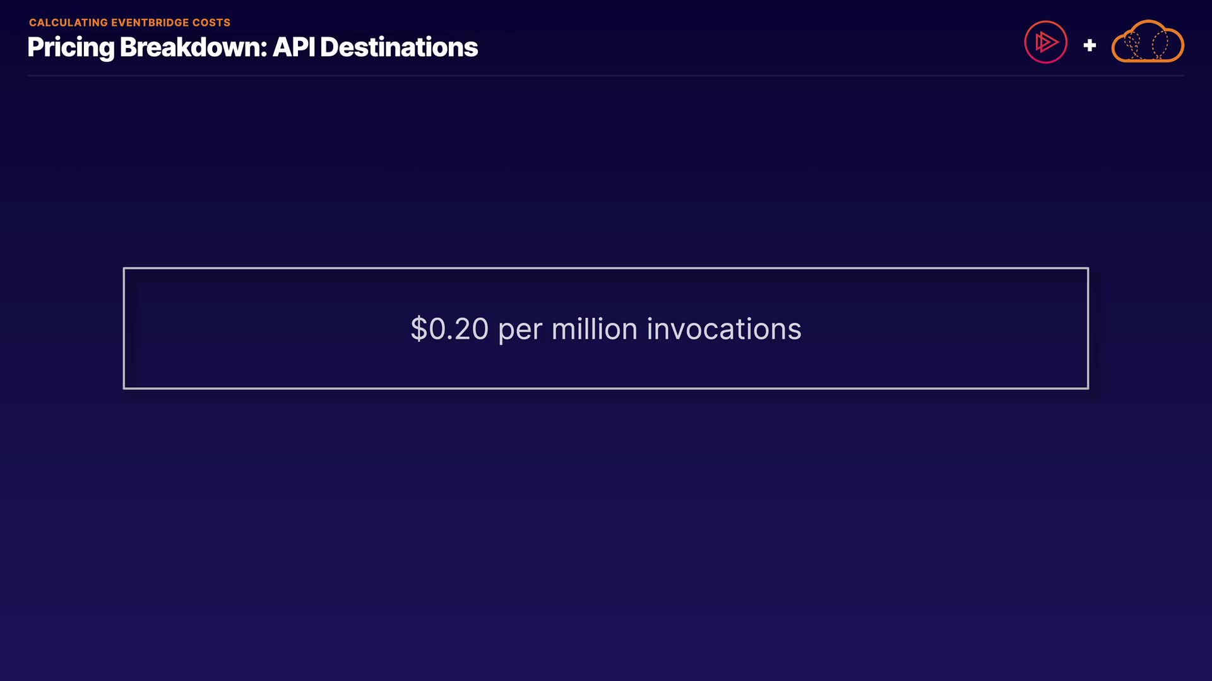
Task: Click the word "per" in the pricing box
Action: pyautogui.click(x=520, y=330)
